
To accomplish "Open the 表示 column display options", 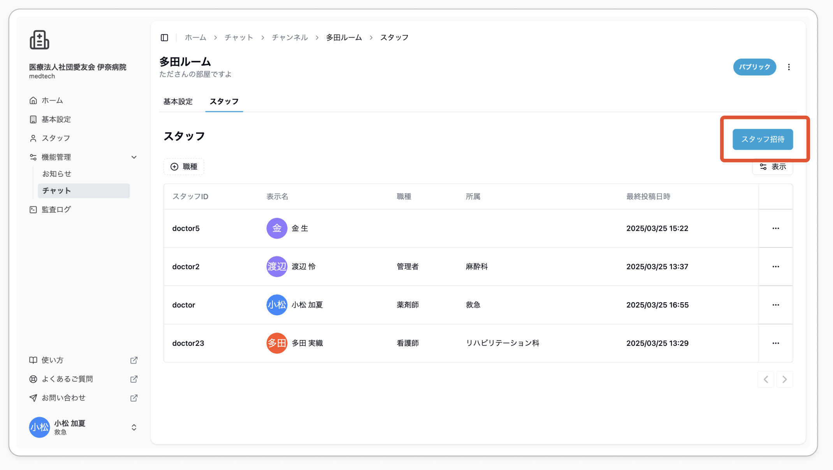I will tap(773, 167).
